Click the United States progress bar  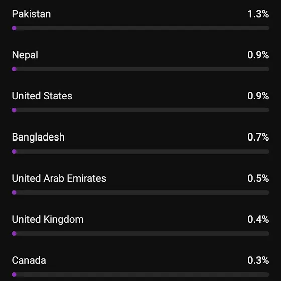(140, 110)
